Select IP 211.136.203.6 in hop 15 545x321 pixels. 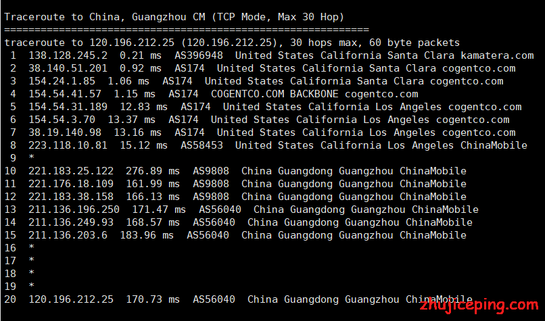68,235
